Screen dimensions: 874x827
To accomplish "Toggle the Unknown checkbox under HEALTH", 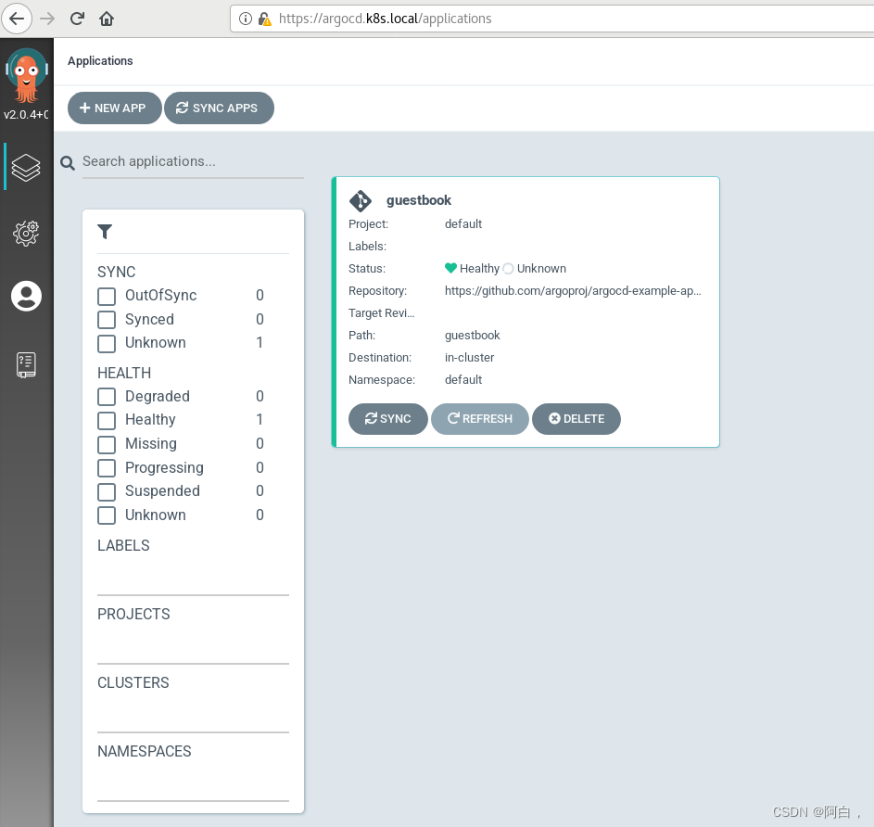I will click(107, 515).
